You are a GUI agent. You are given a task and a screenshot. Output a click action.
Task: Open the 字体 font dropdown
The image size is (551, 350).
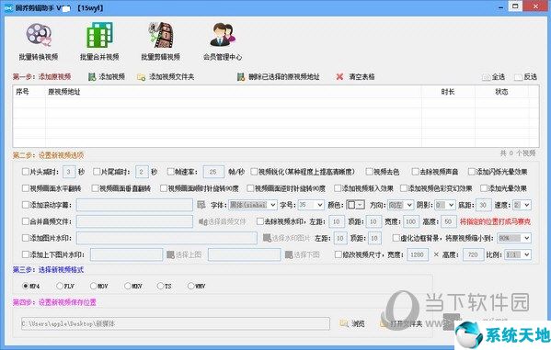(252, 205)
